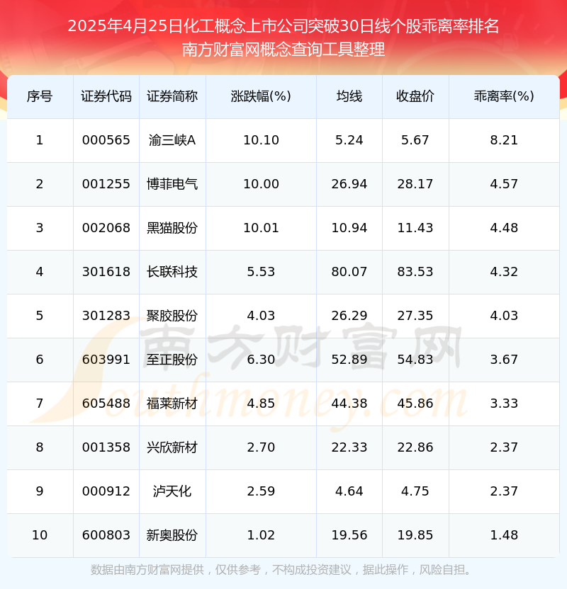This screenshot has width=567, height=589.
Task: Click deviation rate 3.33
Action: coord(504,404)
